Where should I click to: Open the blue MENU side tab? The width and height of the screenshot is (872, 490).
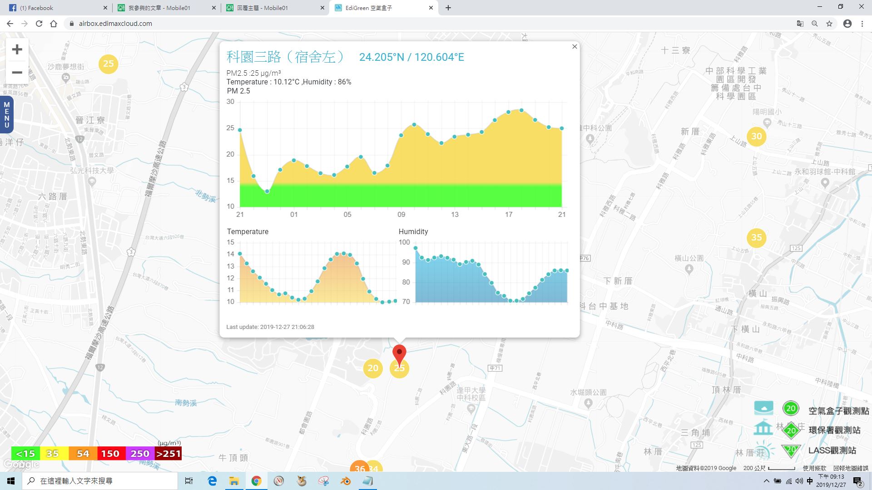tap(6, 115)
